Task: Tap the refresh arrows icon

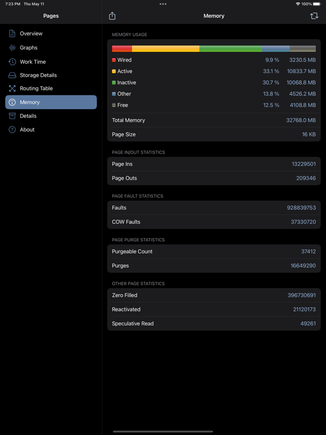Action: pos(314,16)
